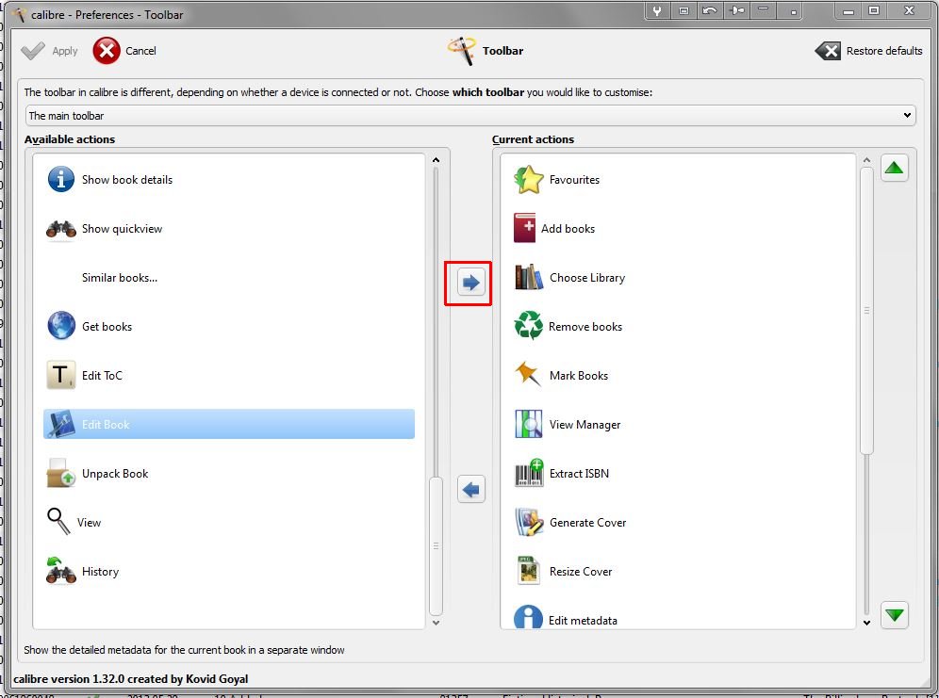939x698 pixels.
Task: Click Restore defaults button
Action: coord(868,51)
